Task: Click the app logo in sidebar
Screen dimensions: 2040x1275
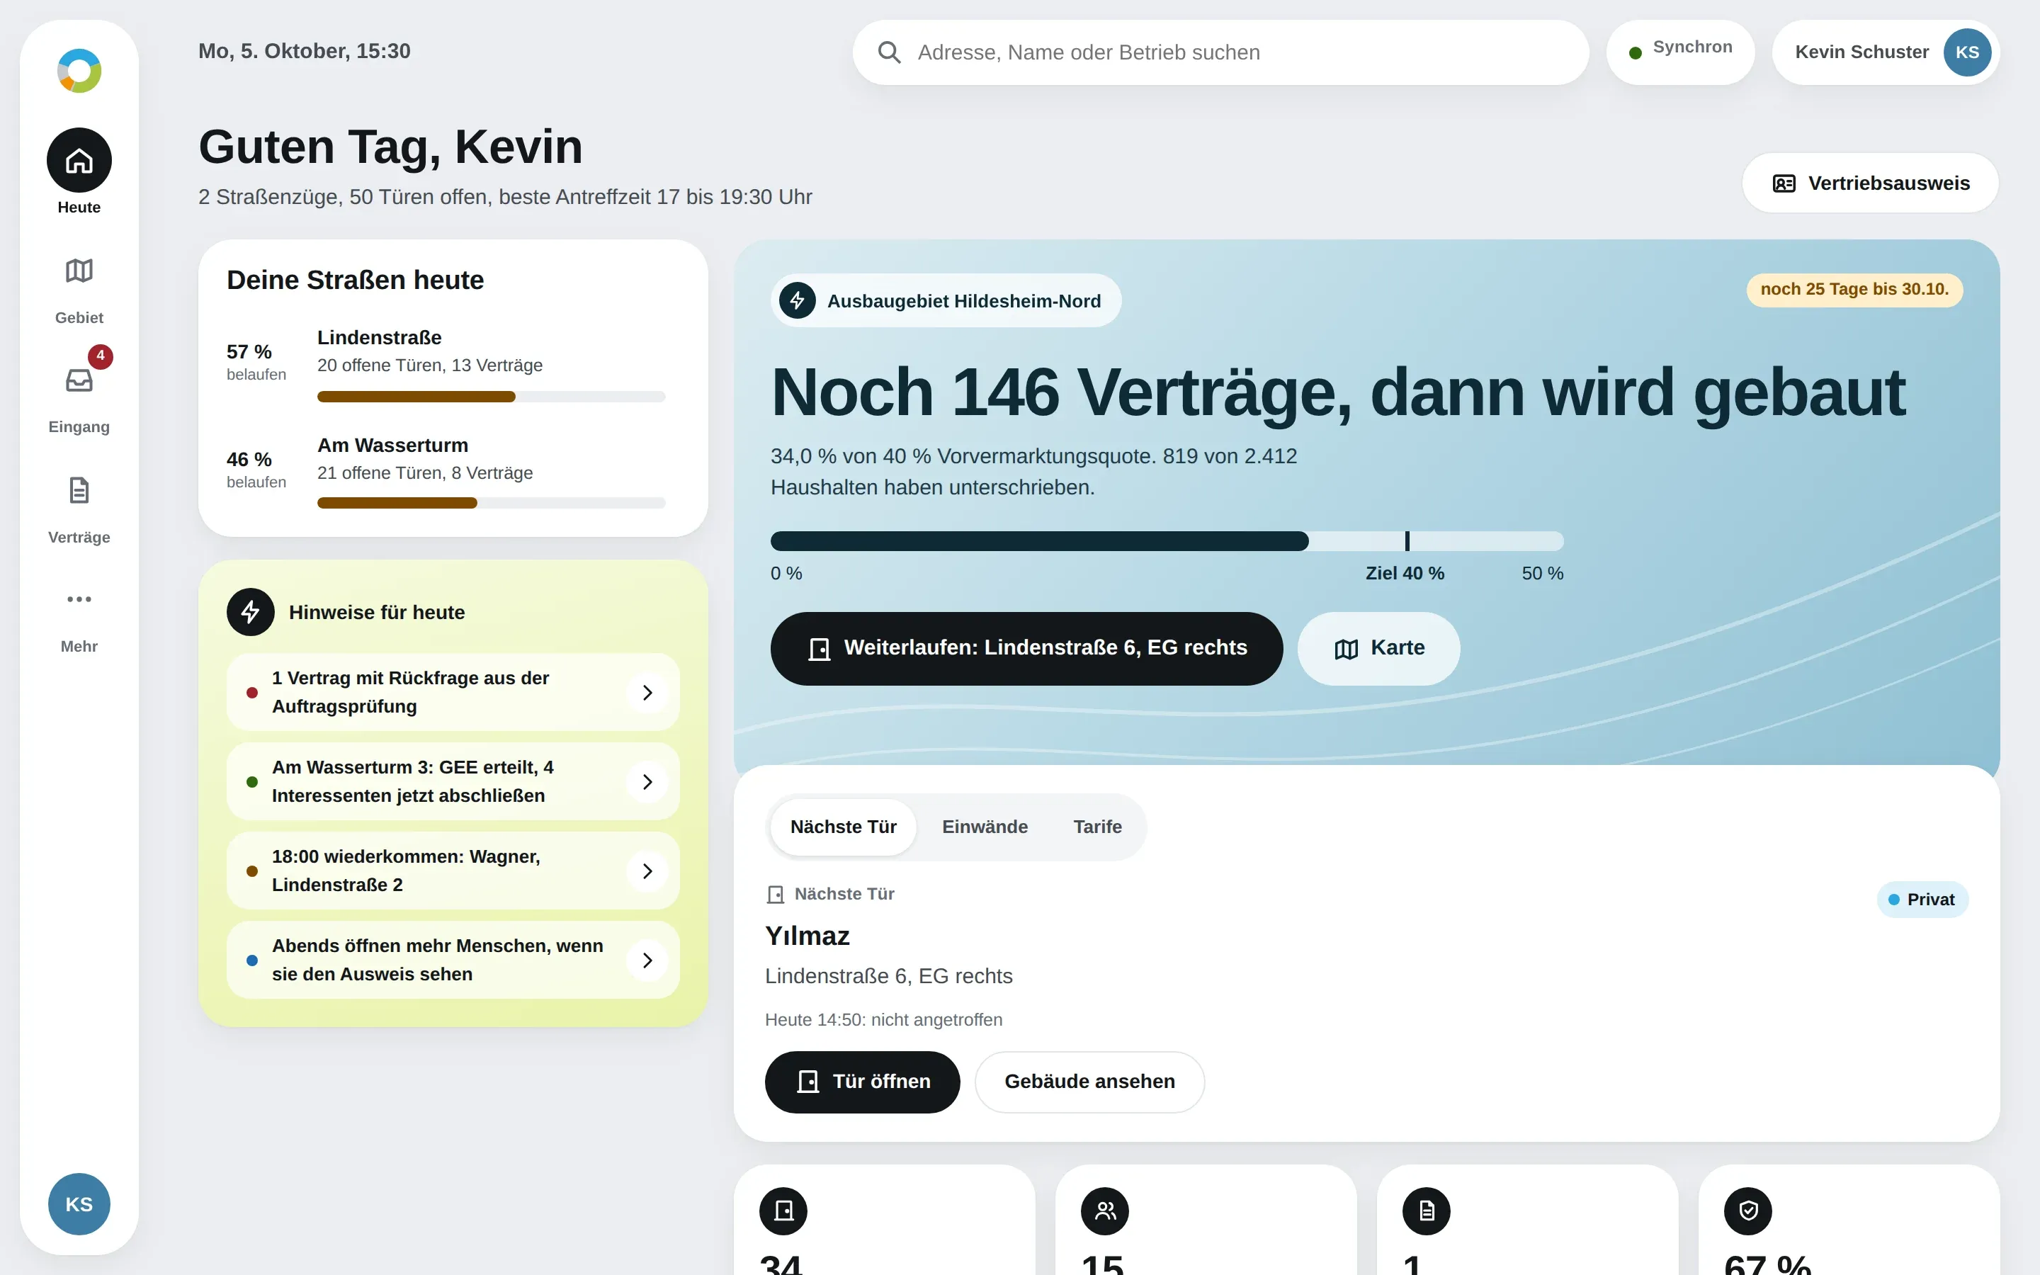Action: tap(79, 71)
